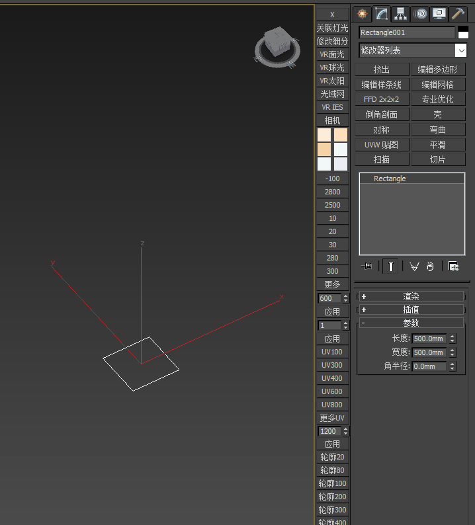Create a VR面光 light
This screenshot has width=475, height=525.
[x=333, y=54]
